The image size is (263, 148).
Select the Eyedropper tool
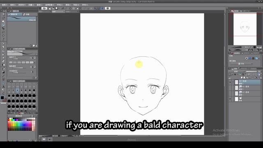click(x=3, y=39)
